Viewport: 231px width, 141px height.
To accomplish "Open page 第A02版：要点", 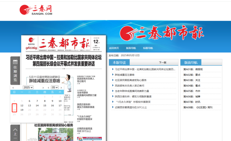I will click(192, 75).
